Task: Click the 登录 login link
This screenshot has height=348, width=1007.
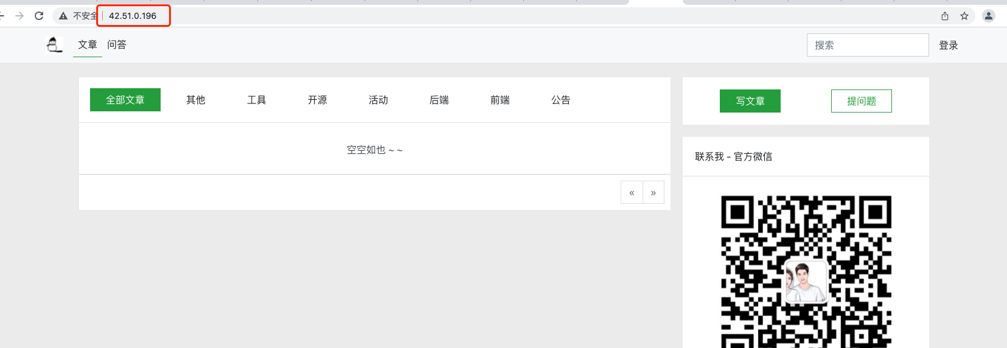Action: coord(949,45)
